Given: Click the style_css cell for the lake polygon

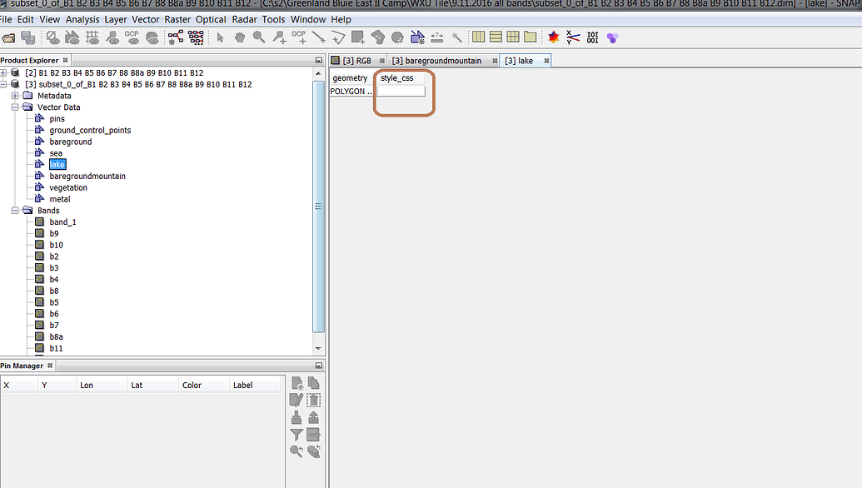Looking at the screenshot, I should [403, 92].
